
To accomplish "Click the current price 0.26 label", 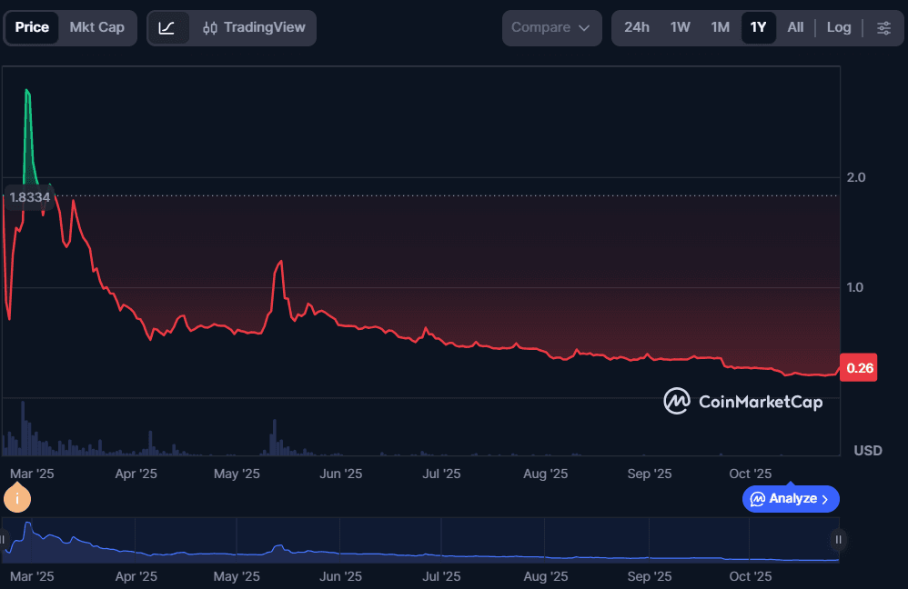I will tap(860, 368).
